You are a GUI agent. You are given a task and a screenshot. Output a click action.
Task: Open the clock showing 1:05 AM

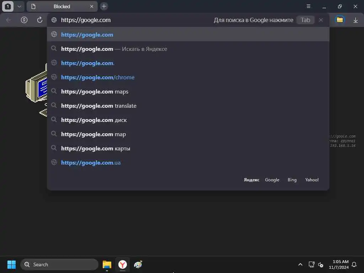pos(339,264)
